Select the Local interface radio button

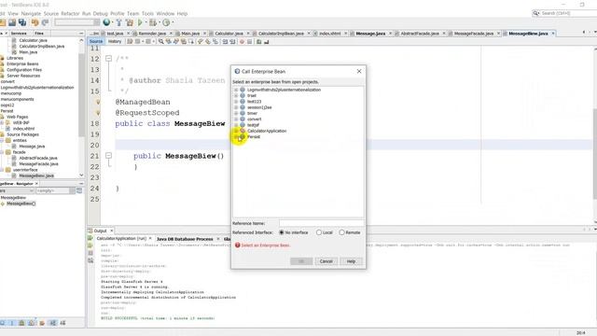click(319, 232)
